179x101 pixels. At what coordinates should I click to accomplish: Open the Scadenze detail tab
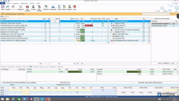[60, 67]
